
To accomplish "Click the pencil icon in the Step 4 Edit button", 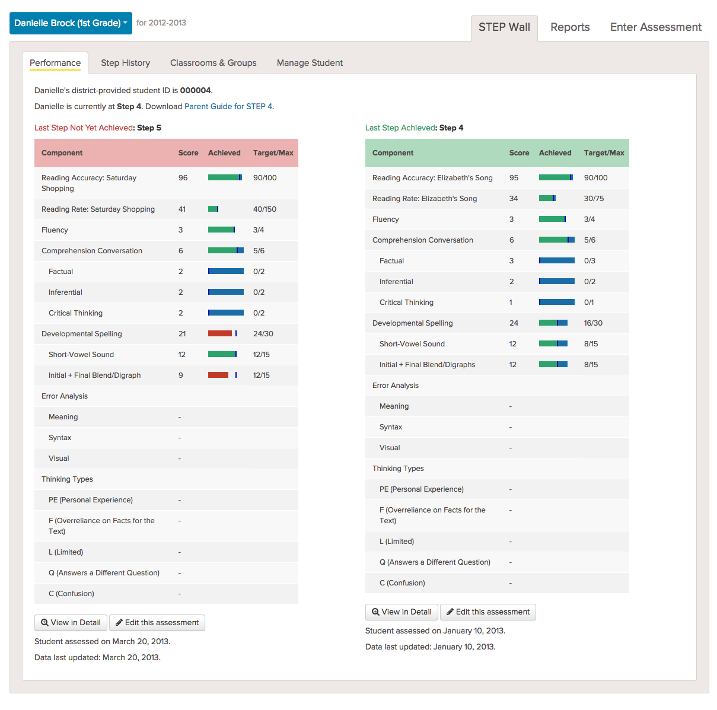I will [450, 612].
